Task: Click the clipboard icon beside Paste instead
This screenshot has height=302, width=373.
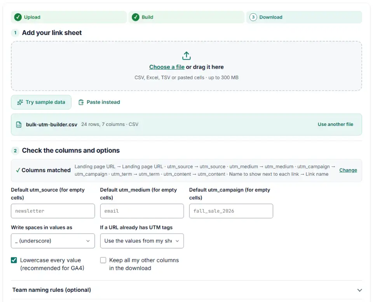Action: [81, 102]
